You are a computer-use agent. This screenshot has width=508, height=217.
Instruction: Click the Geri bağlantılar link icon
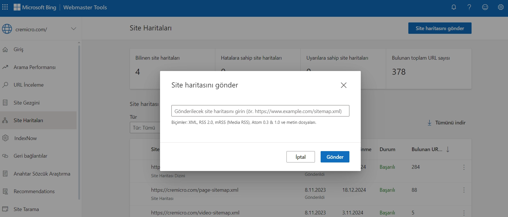coord(5,156)
